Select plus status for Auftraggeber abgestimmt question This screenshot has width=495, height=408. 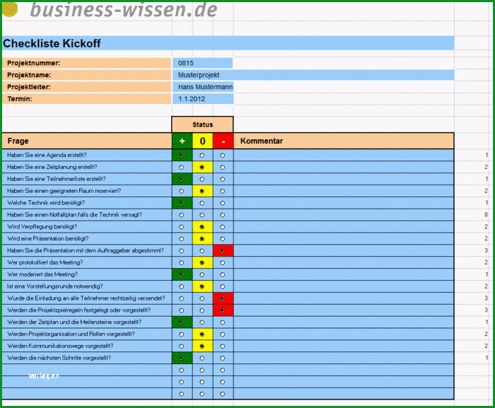click(x=181, y=251)
